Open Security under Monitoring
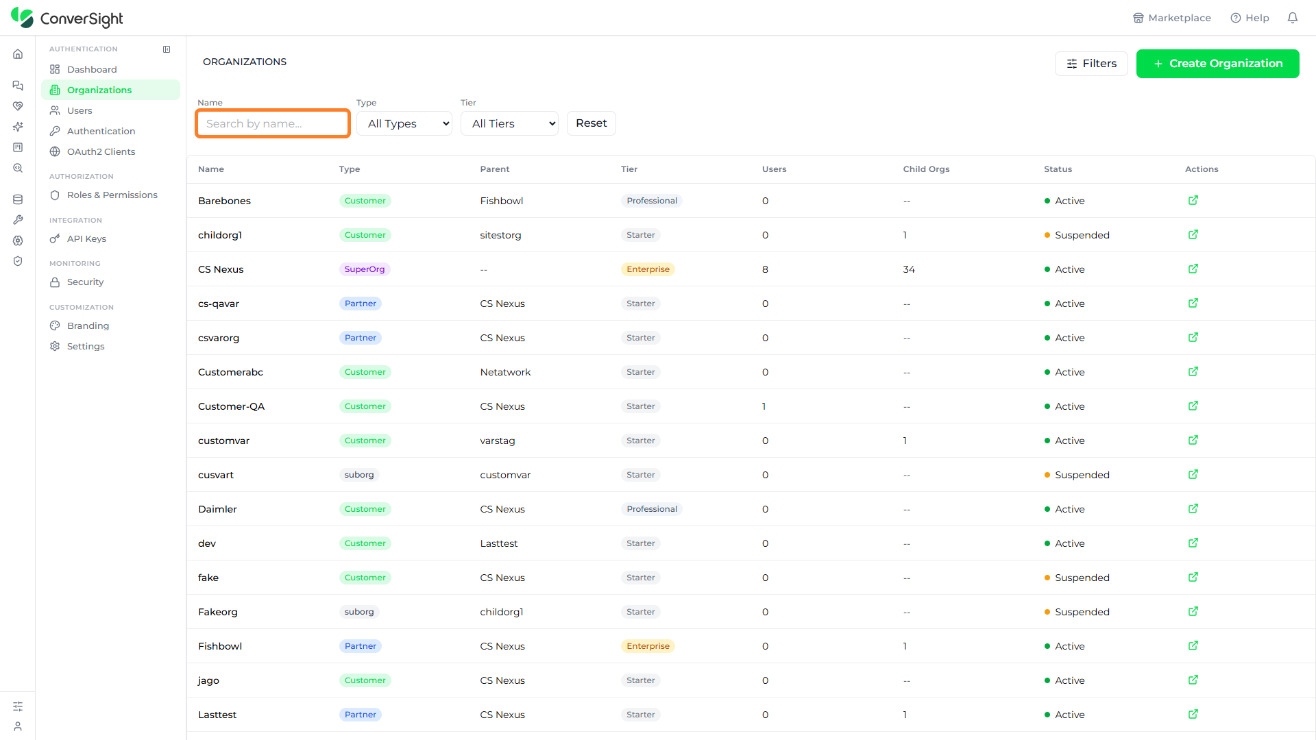Viewport: 1316px width, 740px height. click(x=110, y=282)
